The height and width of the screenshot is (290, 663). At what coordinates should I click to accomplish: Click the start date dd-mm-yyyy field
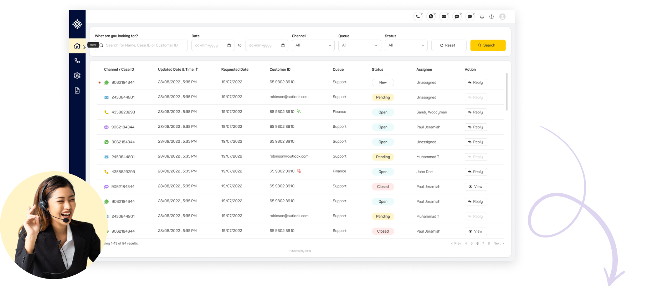213,45
